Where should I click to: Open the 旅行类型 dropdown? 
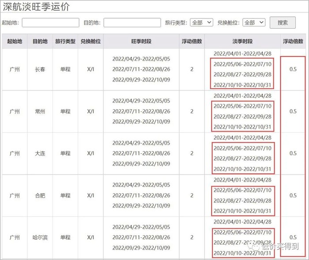(202, 22)
